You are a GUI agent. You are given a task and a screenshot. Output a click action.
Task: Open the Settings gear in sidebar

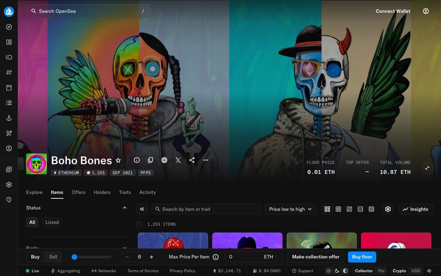9,185
